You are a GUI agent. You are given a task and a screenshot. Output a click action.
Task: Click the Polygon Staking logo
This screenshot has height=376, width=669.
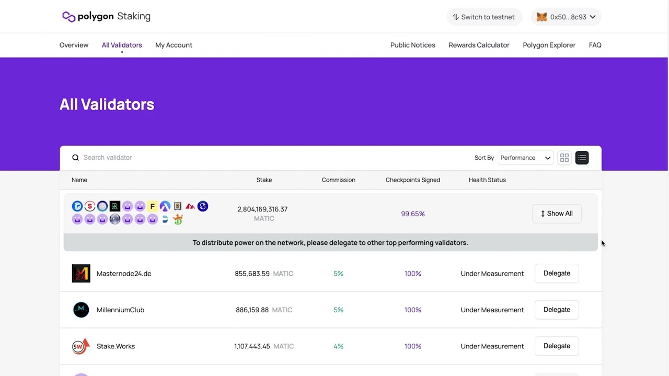(x=106, y=16)
